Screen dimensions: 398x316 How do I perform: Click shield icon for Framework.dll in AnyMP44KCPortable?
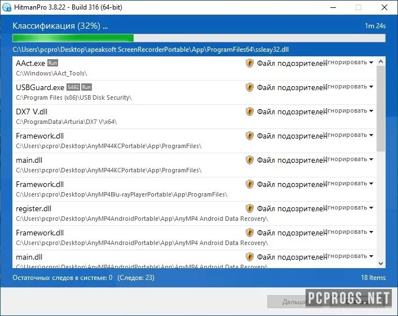pos(250,136)
